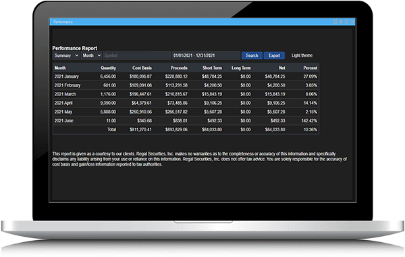
Task: Open the Summary report type dropdown
Action: point(66,55)
